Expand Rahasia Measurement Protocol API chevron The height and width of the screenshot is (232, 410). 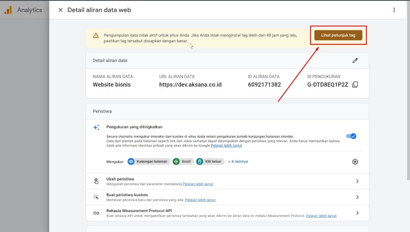coord(357,213)
